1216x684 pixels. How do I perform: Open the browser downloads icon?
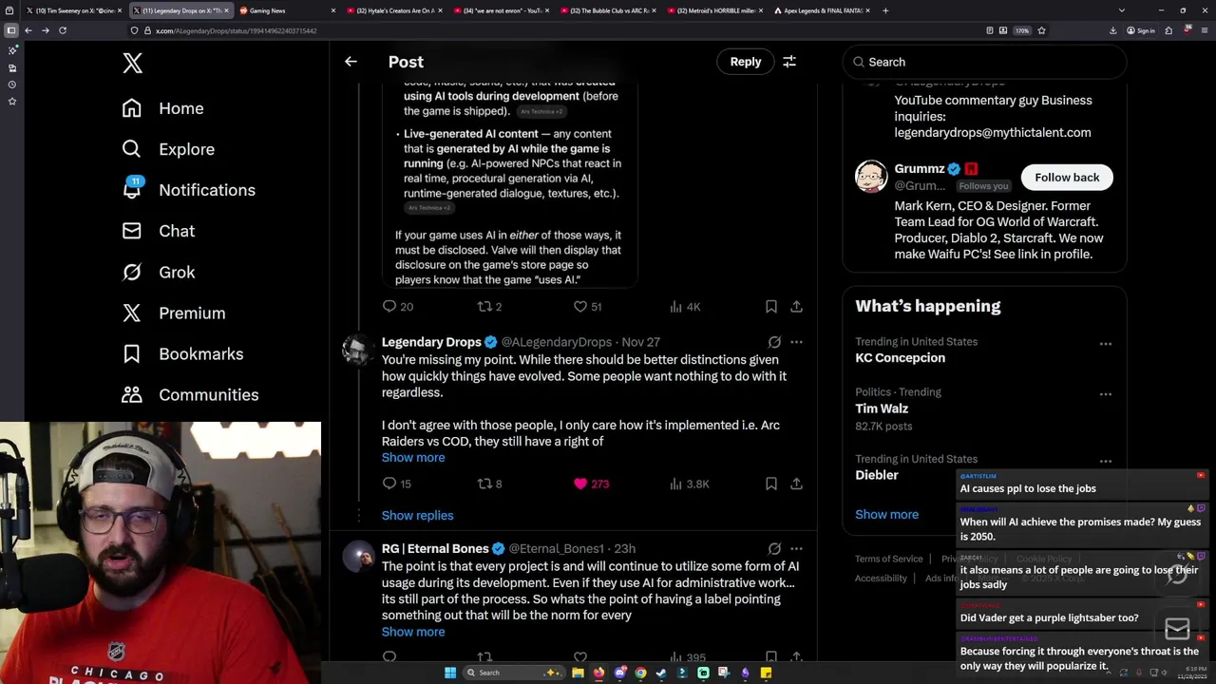(1112, 30)
